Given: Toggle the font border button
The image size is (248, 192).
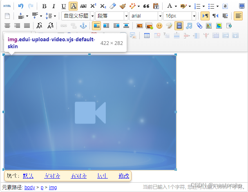Looking at the screenshot, I should 73,6.
